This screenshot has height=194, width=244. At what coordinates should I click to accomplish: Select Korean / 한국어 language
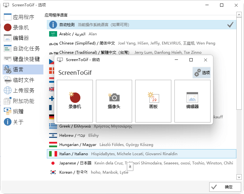click(141, 172)
